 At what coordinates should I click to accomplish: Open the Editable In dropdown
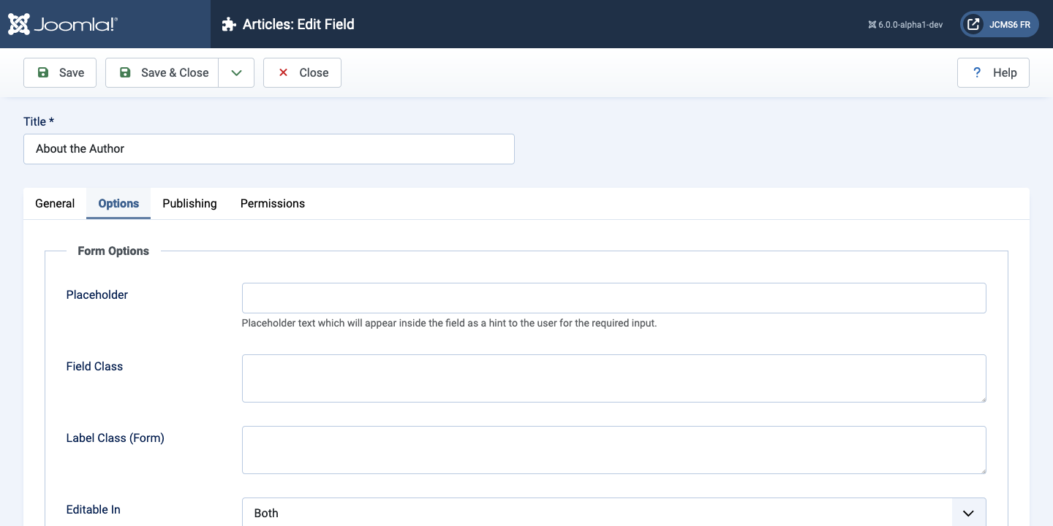614,512
